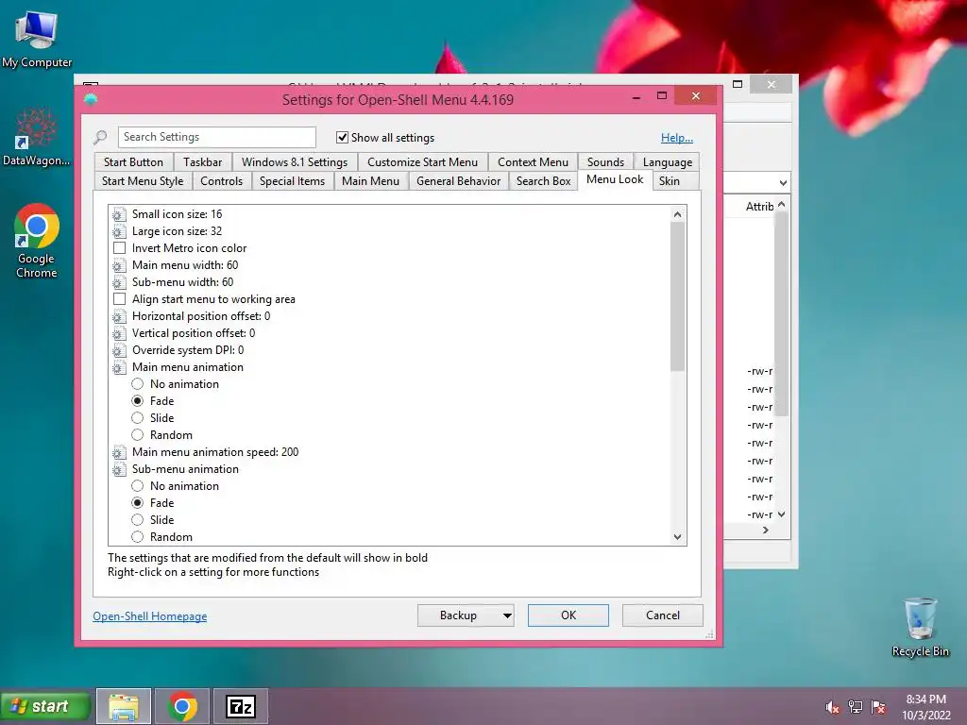Select No animation for Main menu
The width and height of the screenshot is (967, 725).
[x=138, y=384]
